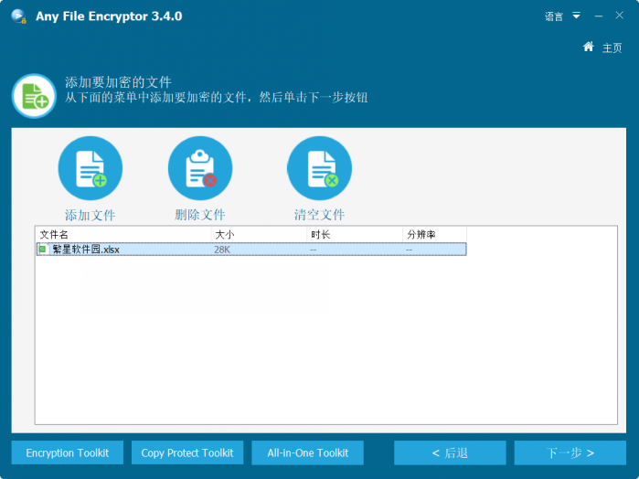Click the home icon next to 主页
Screen dimensions: 639x479
click(x=588, y=47)
